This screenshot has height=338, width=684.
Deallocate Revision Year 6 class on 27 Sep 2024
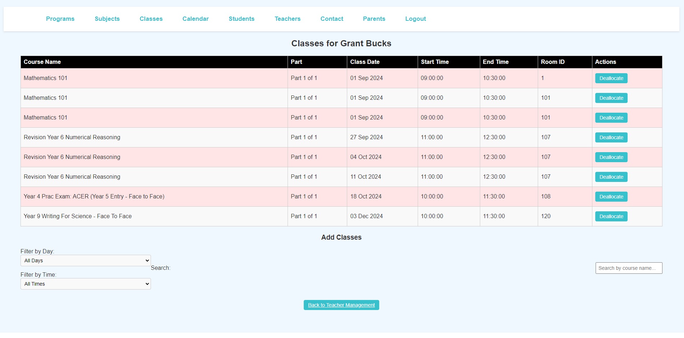[x=611, y=137]
